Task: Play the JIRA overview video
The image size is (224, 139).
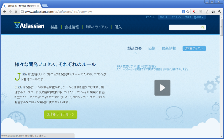Action: [162, 88]
